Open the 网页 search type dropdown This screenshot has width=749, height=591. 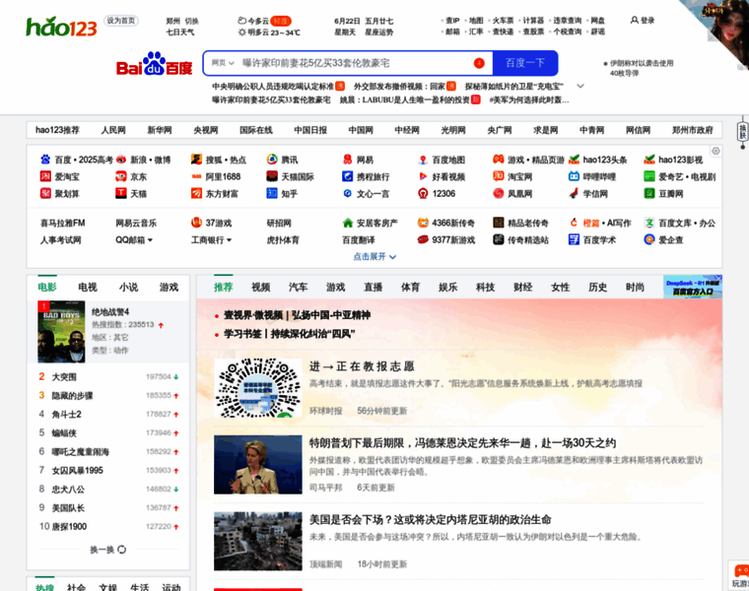pyautogui.click(x=223, y=63)
